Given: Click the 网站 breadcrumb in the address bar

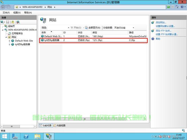Looking at the screenshot, I should click(50, 7).
